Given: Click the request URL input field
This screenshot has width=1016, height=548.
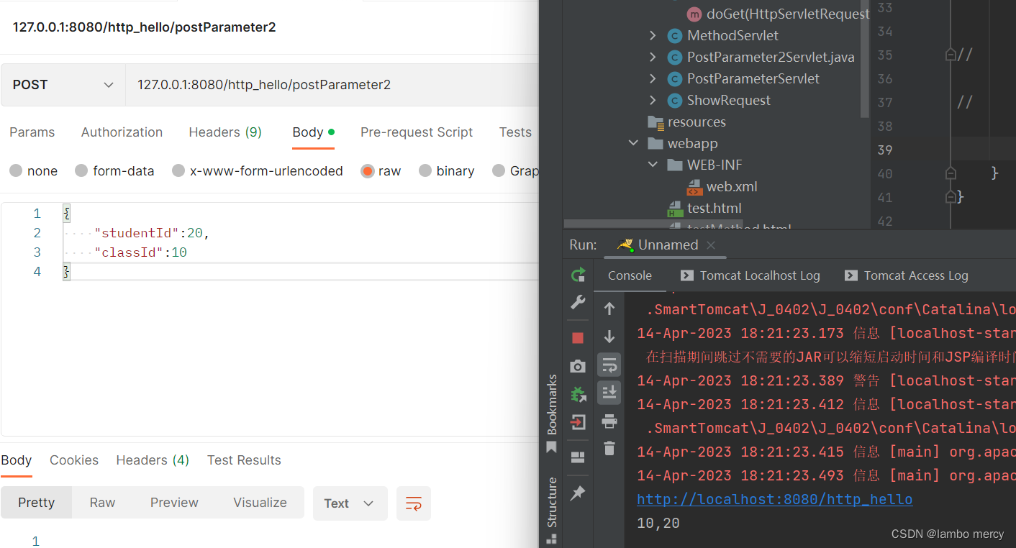Looking at the screenshot, I should coord(332,85).
